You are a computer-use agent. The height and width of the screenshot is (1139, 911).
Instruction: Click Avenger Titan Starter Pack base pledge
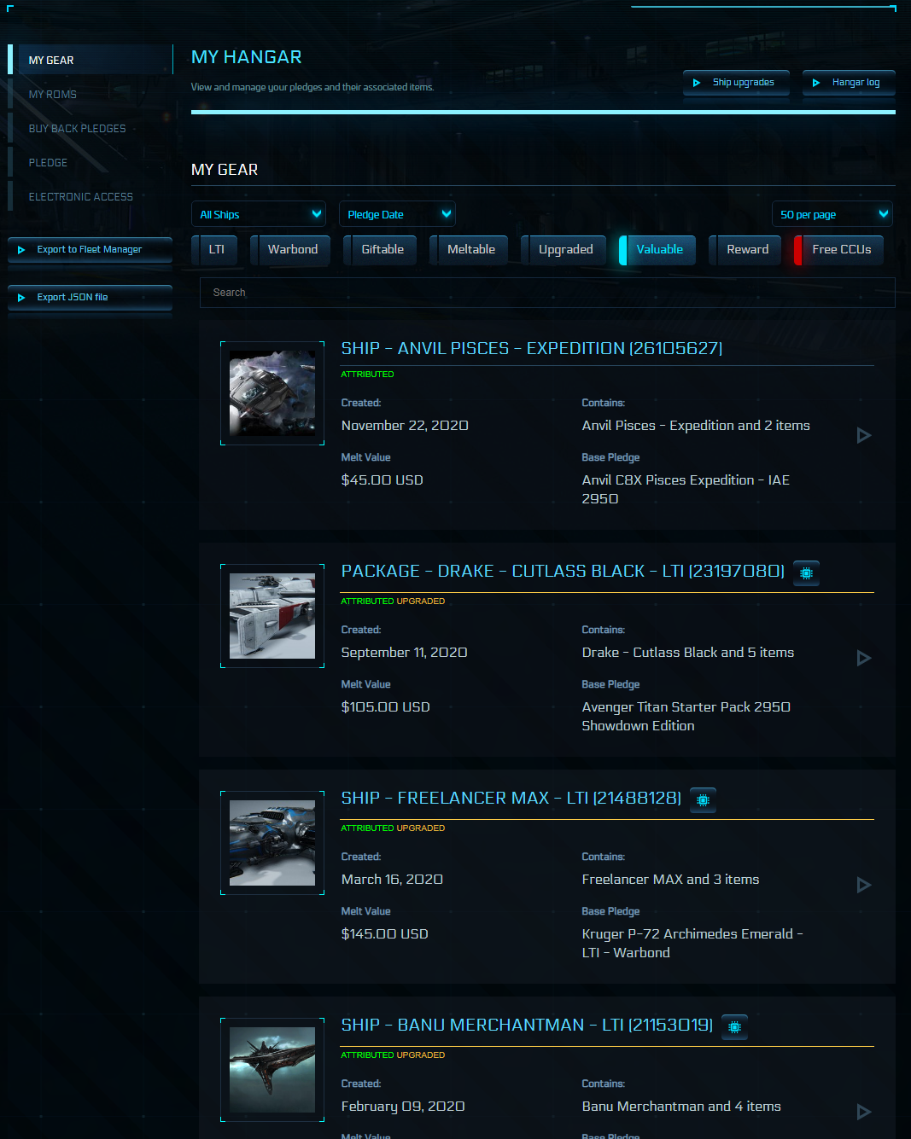click(686, 717)
